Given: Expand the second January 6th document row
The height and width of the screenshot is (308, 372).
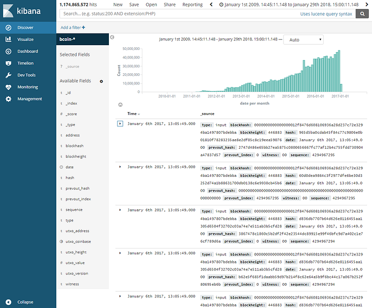Looking at the screenshot, I should (x=120, y=167).
